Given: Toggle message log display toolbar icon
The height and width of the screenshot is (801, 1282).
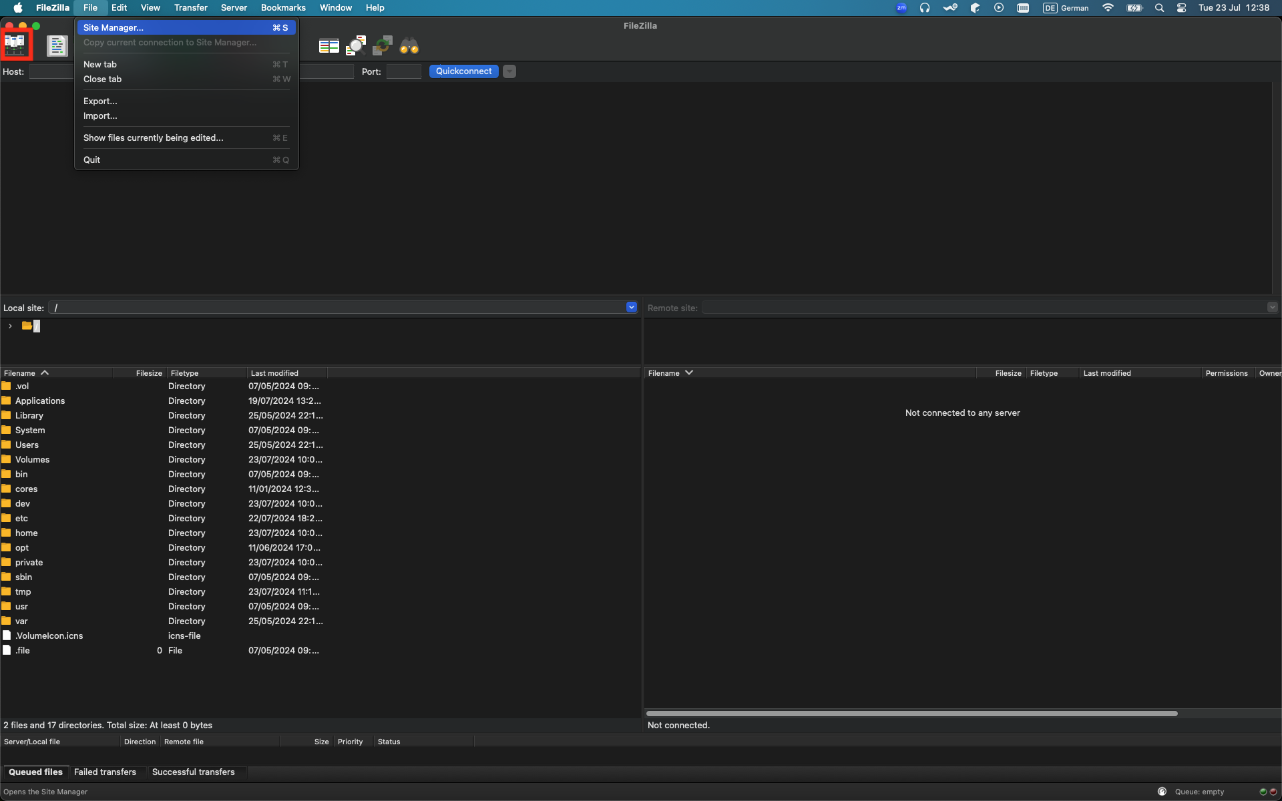Looking at the screenshot, I should click(x=57, y=45).
